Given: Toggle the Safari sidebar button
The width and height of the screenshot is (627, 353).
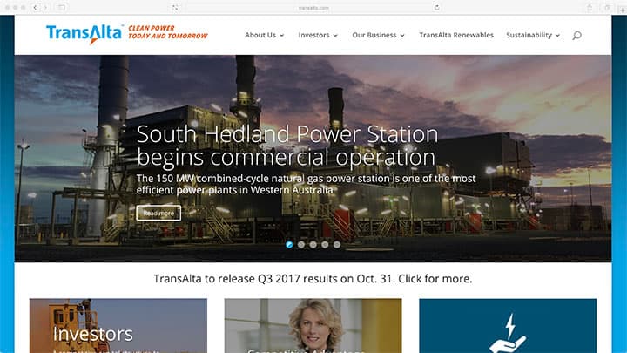Looking at the screenshot, I should point(62,7).
